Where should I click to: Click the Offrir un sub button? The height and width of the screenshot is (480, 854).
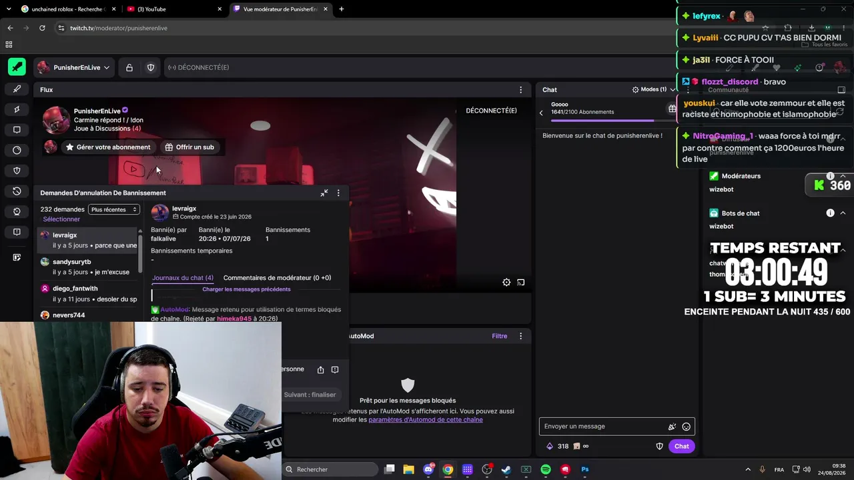pyautogui.click(x=189, y=147)
